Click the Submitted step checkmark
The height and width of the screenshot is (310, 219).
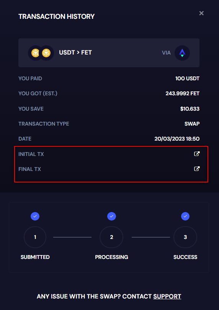(x=35, y=216)
